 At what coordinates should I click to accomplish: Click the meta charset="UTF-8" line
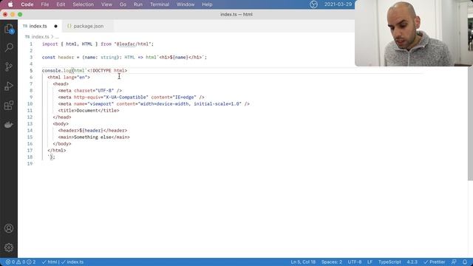pyautogui.click(x=90, y=91)
